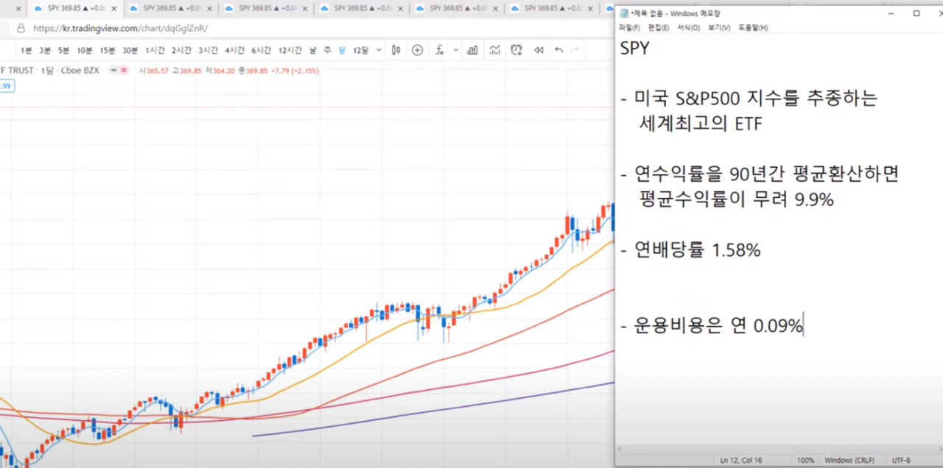This screenshot has height=468, width=943.
Task: Click 'Ln 12, Col 16' in Notepad status bar
Action: click(741, 460)
